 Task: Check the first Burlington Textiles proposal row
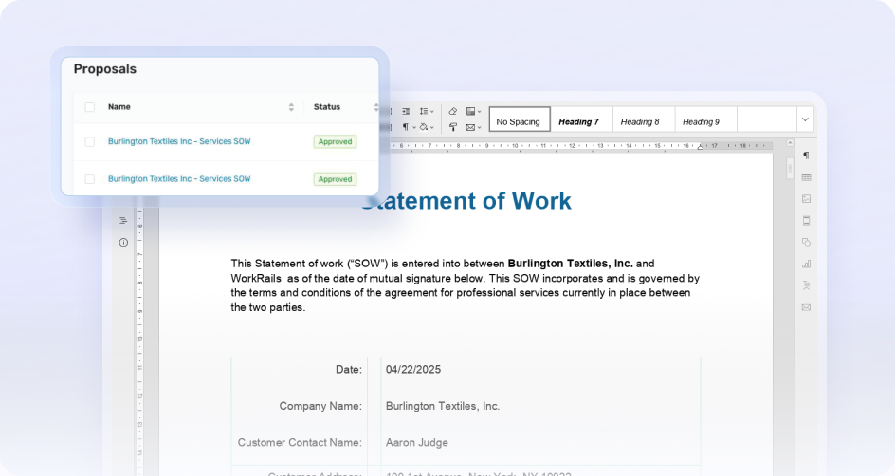tap(90, 141)
